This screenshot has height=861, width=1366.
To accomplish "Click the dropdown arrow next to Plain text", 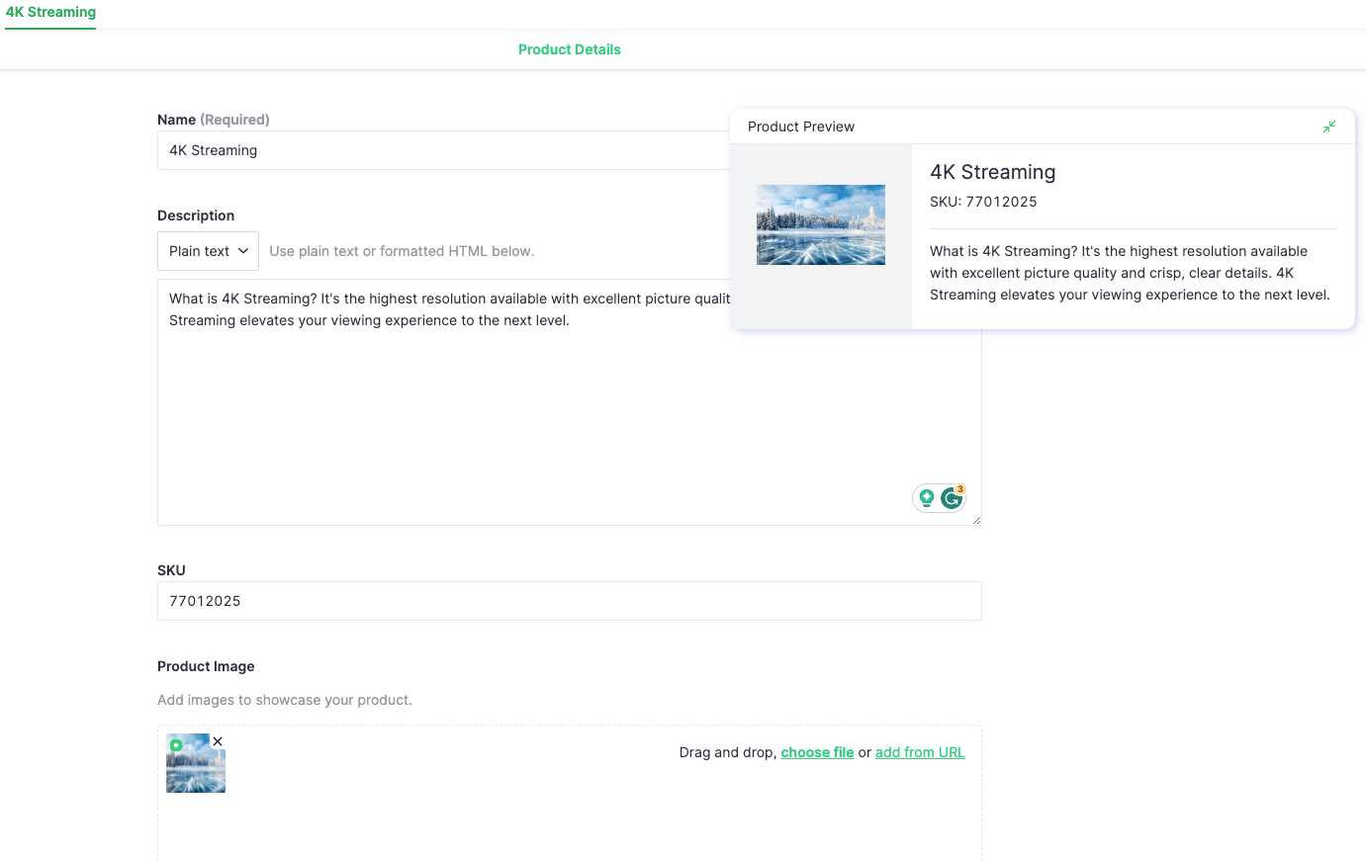I will point(243,251).
